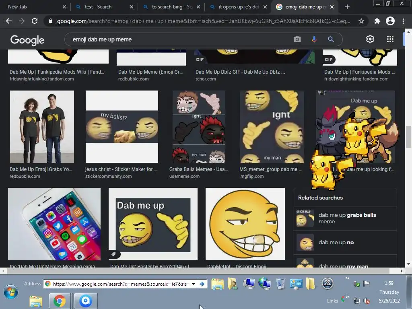Open a new tab with the plus button
The image size is (412, 309).
(x=347, y=7)
